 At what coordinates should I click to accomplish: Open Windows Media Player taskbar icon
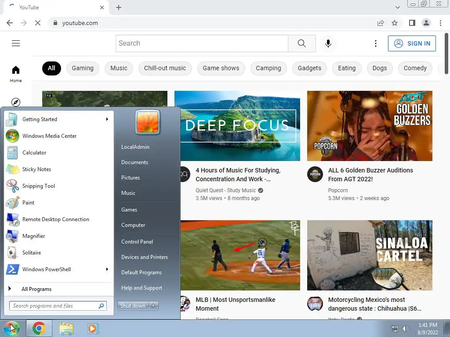tap(93, 328)
